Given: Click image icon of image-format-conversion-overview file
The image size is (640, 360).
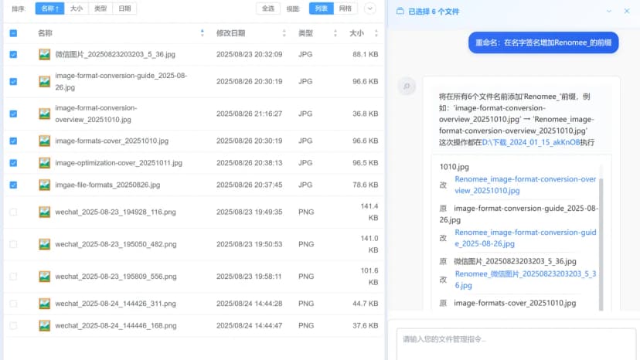Looking at the screenshot, I should [x=45, y=114].
